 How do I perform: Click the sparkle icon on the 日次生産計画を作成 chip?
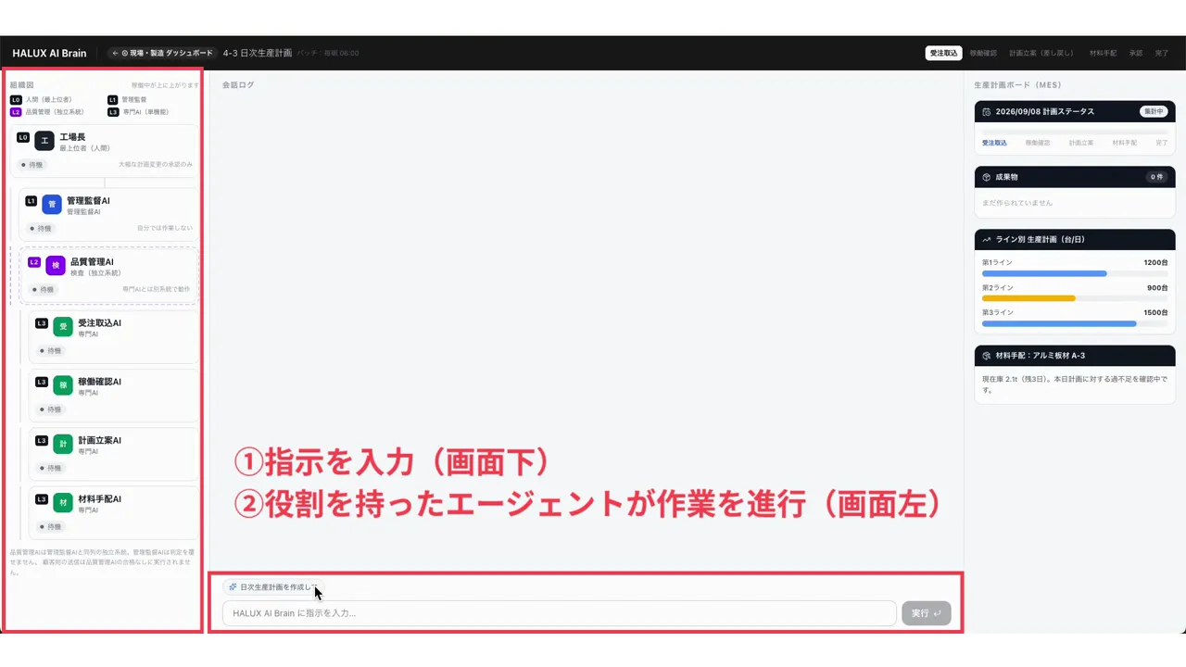pos(233,587)
